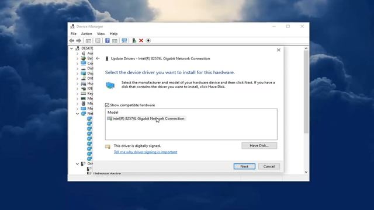Screen dimensions: 374x210
Task: Click the Next button
Action: [x=244, y=166]
